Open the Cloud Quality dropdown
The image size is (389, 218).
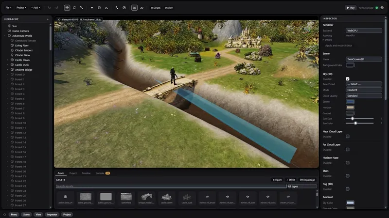(x=364, y=95)
